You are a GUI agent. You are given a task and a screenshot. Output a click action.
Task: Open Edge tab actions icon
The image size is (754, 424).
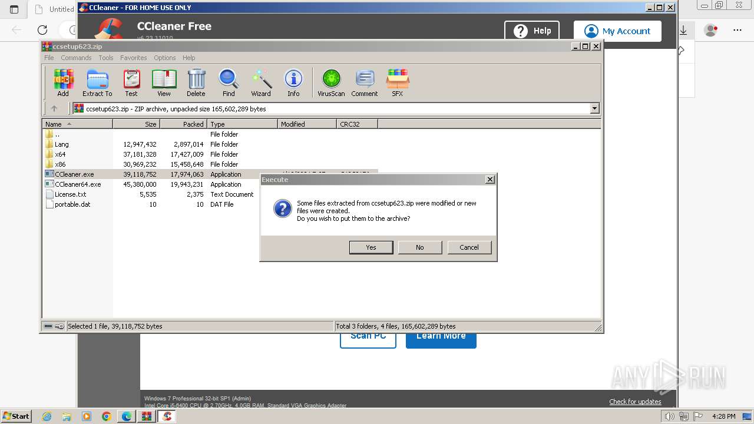pyautogui.click(x=15, y=9)
